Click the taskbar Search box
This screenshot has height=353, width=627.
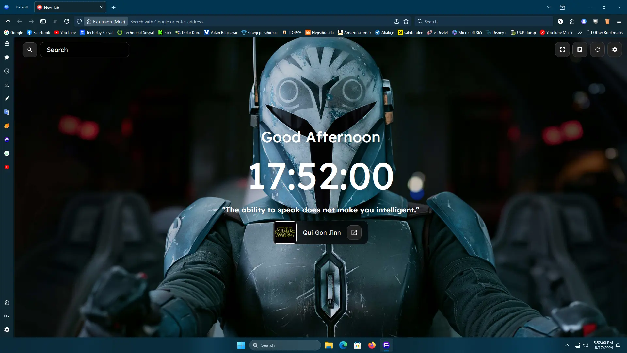coord(285,345)
